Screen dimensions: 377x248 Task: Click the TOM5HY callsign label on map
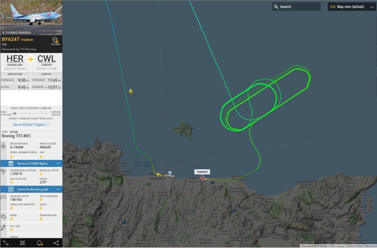pyautogui.click(x=202, y=172)
